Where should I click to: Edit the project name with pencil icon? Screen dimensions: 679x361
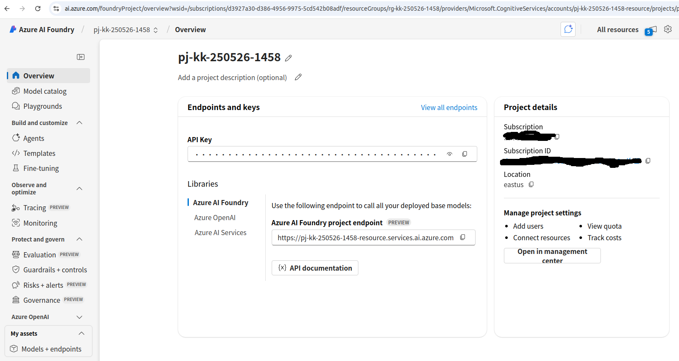click(x=288, y=58)
